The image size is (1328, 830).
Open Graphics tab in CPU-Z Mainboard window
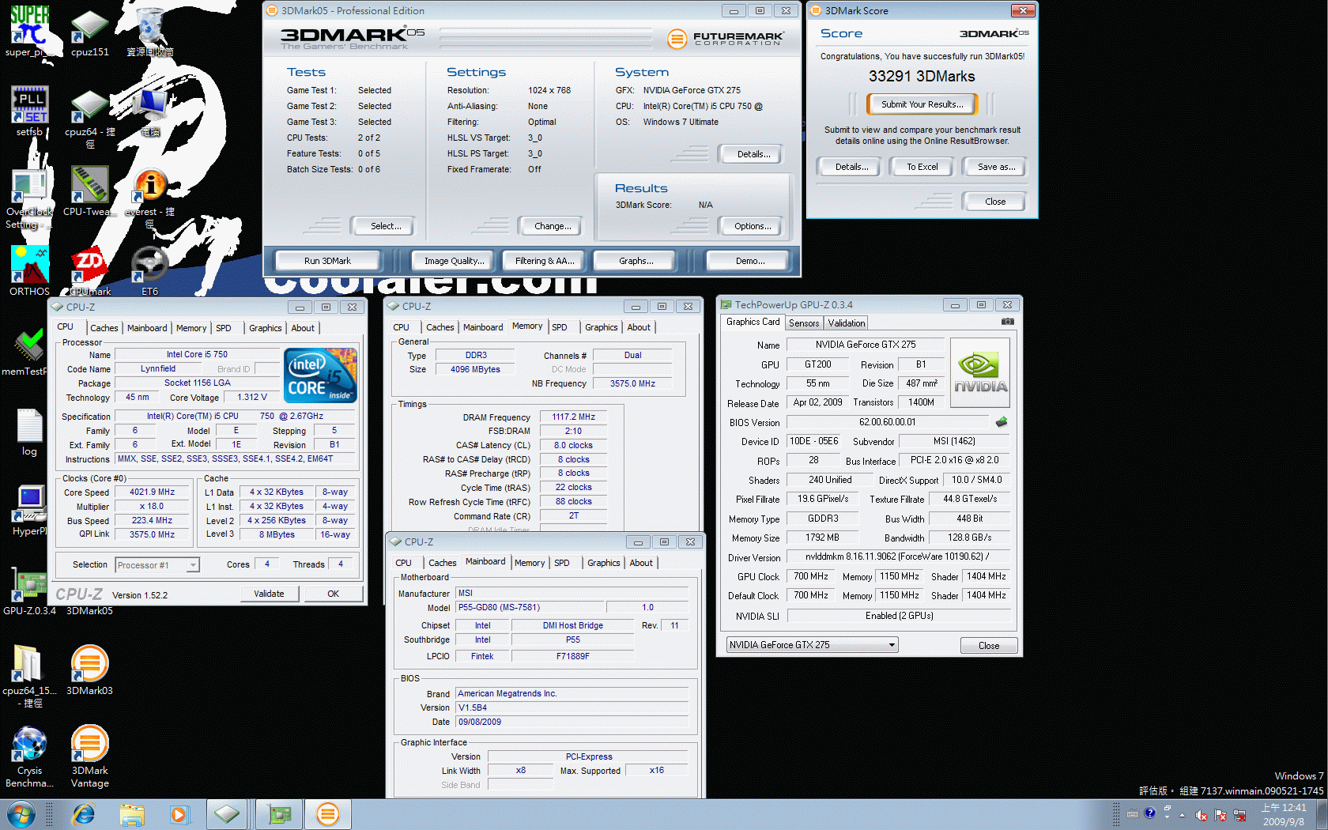(604, 563)
